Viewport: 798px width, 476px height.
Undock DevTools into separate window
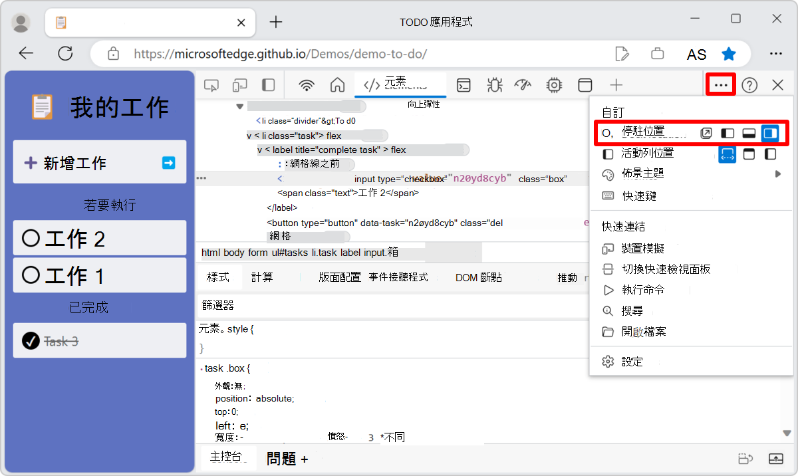click(x=706, y=133)
